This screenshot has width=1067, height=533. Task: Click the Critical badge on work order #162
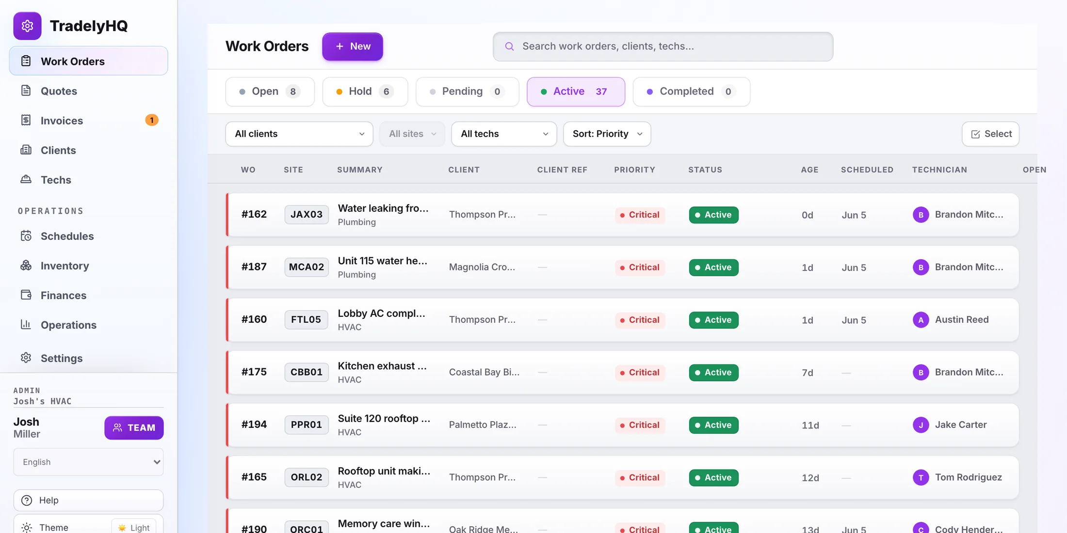(640, 215)
